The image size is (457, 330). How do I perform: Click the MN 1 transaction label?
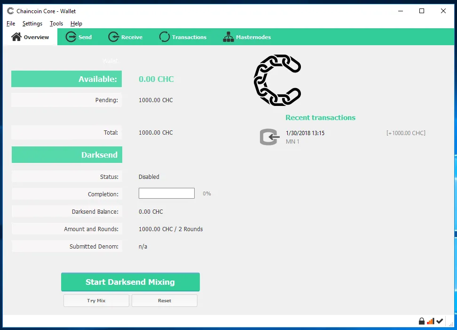point(292,142)
